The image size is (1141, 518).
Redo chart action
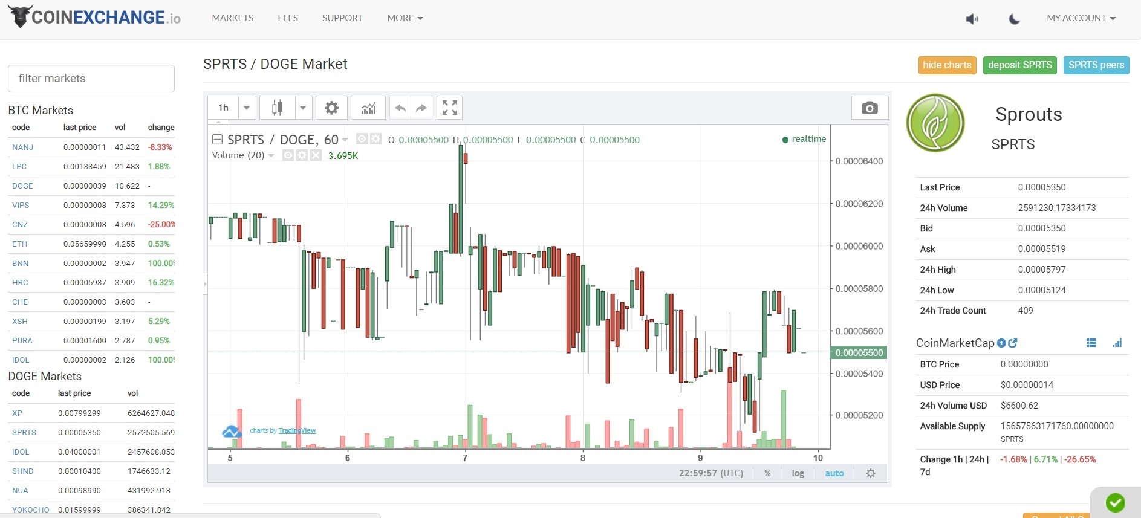tap(421, 108)
